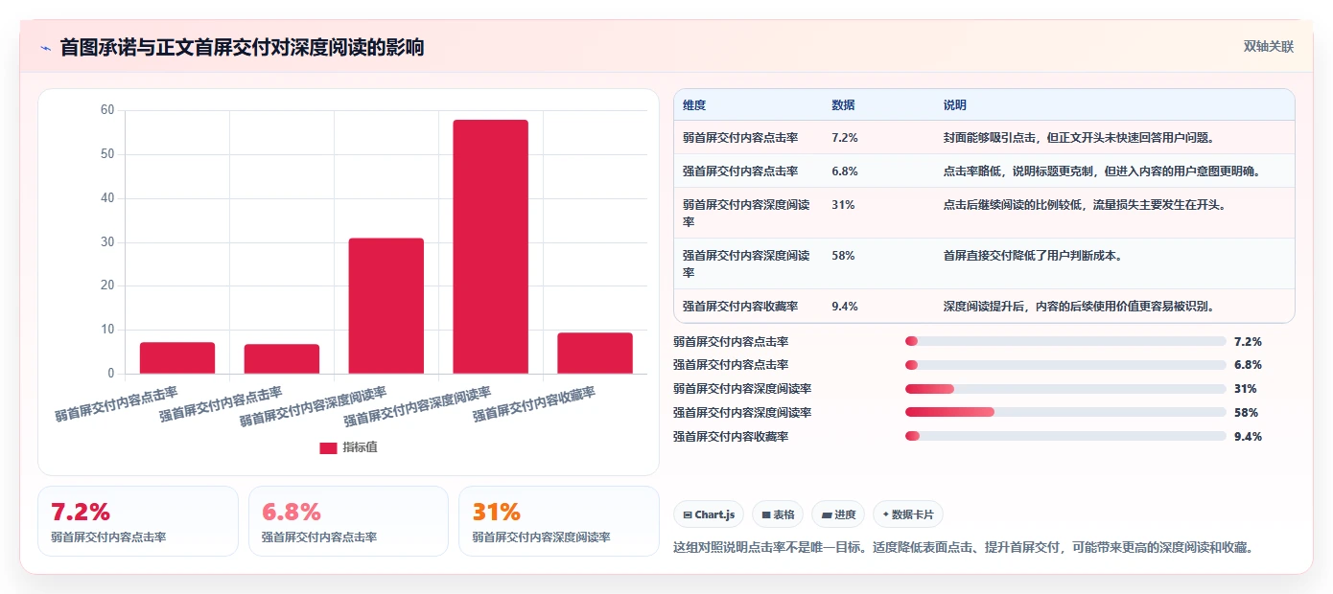Click the 58% value beside the progress bar

pyautogui.click(x=1246, y=413)
